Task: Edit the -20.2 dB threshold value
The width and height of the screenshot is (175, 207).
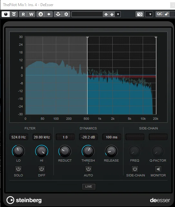Action: pyautogui.click(x=88, y=137)
